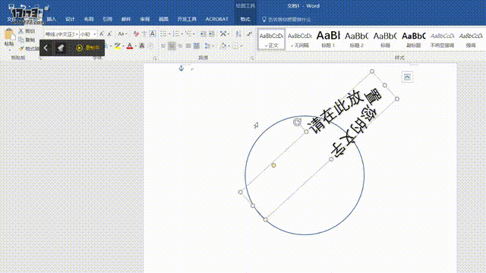Image resolution: width=486 pixels, height=273 pixels.
Task: Click the rotated text 请在此放置
Action: 343,111
